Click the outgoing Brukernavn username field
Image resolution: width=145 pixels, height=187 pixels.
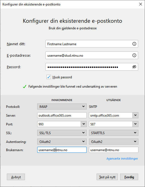click(114, 150)
